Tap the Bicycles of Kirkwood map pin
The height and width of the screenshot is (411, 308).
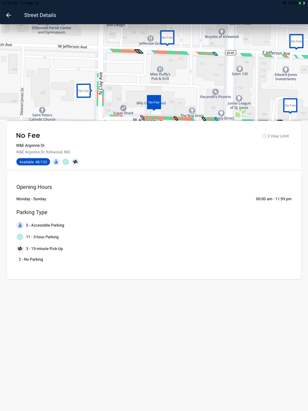[x=222, y=32]
